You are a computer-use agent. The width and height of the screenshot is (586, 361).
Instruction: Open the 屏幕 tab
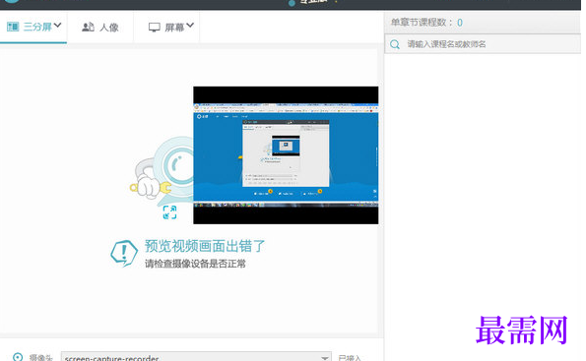coord(166,28)
